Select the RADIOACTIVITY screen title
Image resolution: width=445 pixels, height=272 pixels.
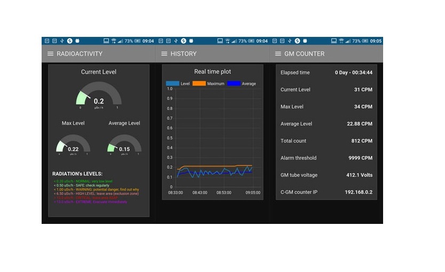(x=80, y=54)
